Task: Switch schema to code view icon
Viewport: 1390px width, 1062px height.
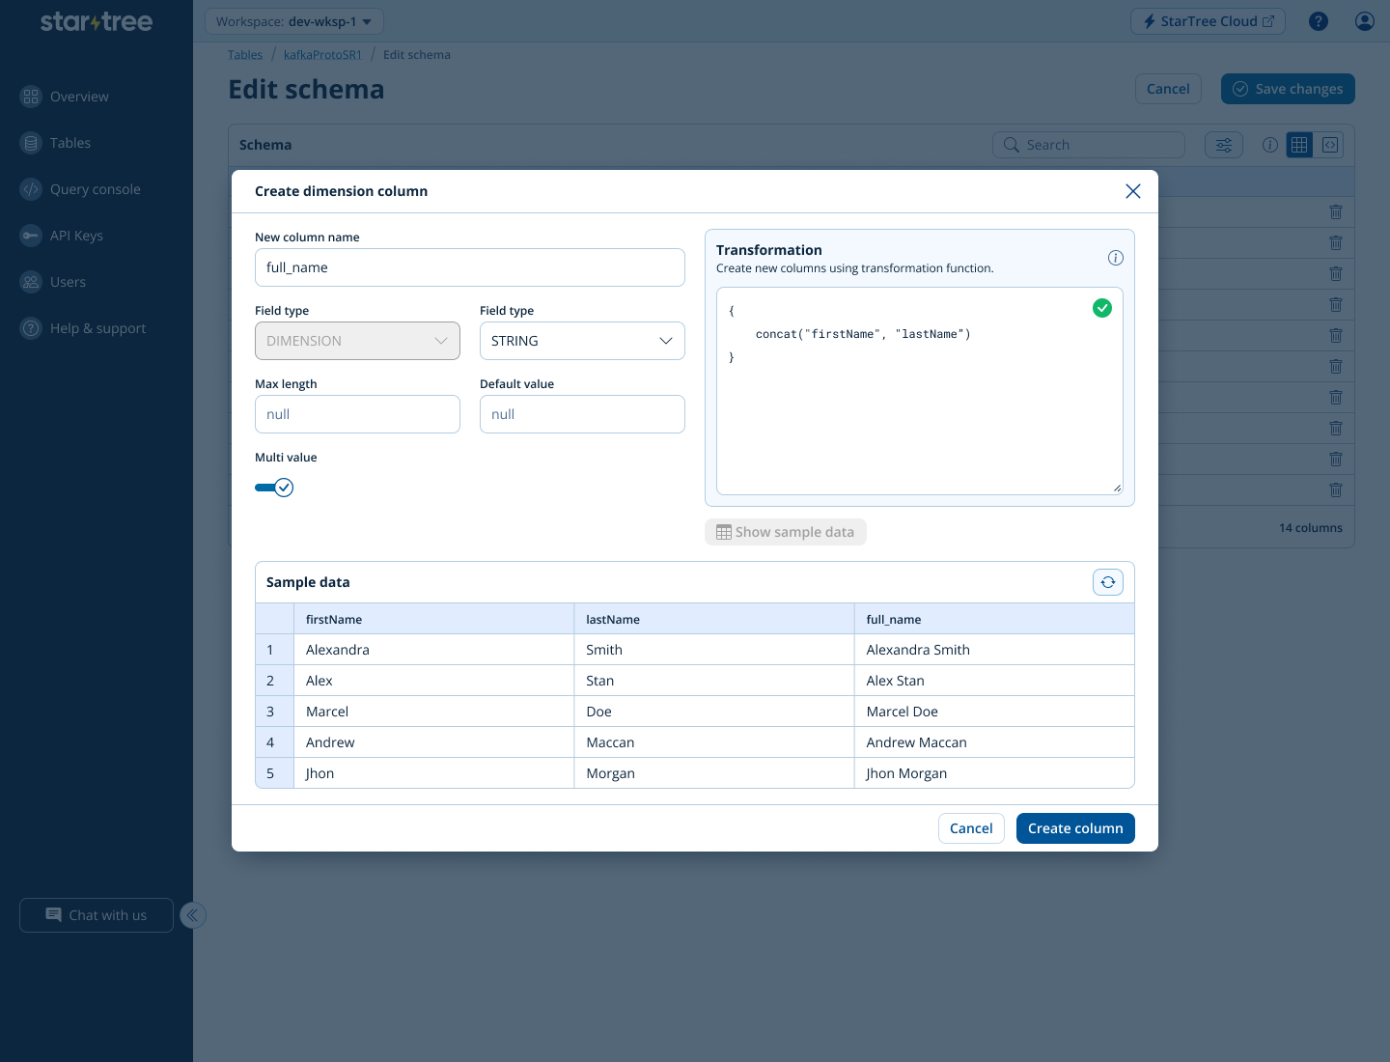Action: [x=1330, y=145]
